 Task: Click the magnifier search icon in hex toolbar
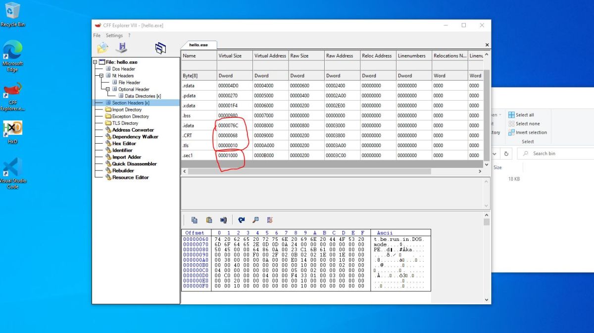pos(255,220)
